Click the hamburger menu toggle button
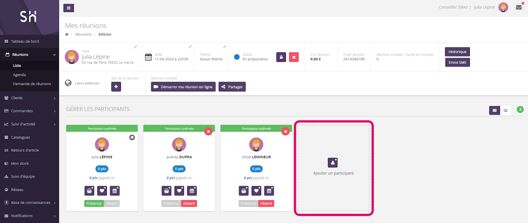Image resolution: width=528 pixels, height=223 pixels. [x=69, y=8]
